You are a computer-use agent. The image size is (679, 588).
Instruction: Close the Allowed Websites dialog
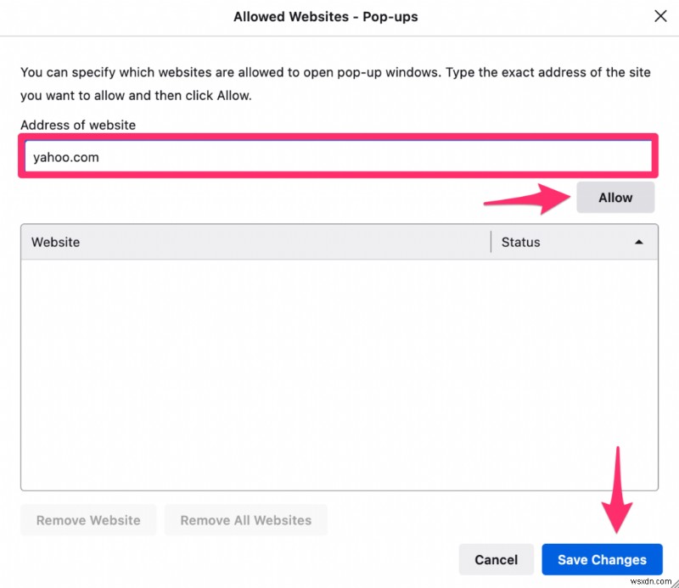(x=660, y=15)
